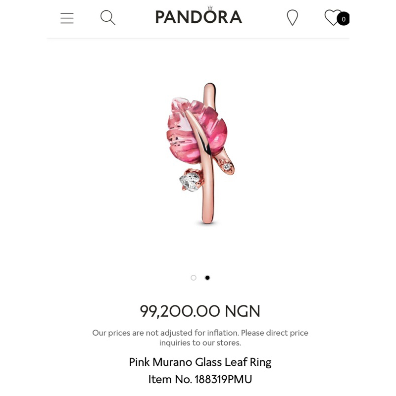Click the "inquiries to our stores" line
396x396 pixels.
[x=200, y=343]
